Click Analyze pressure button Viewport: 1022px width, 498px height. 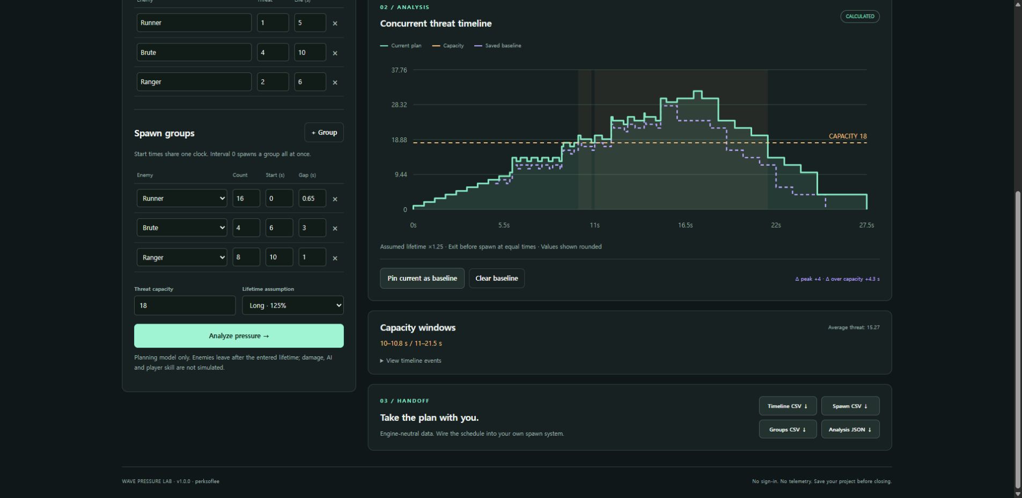239,336
